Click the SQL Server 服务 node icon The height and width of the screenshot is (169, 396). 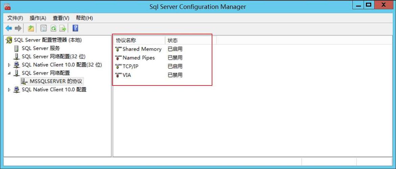(17, 48)
